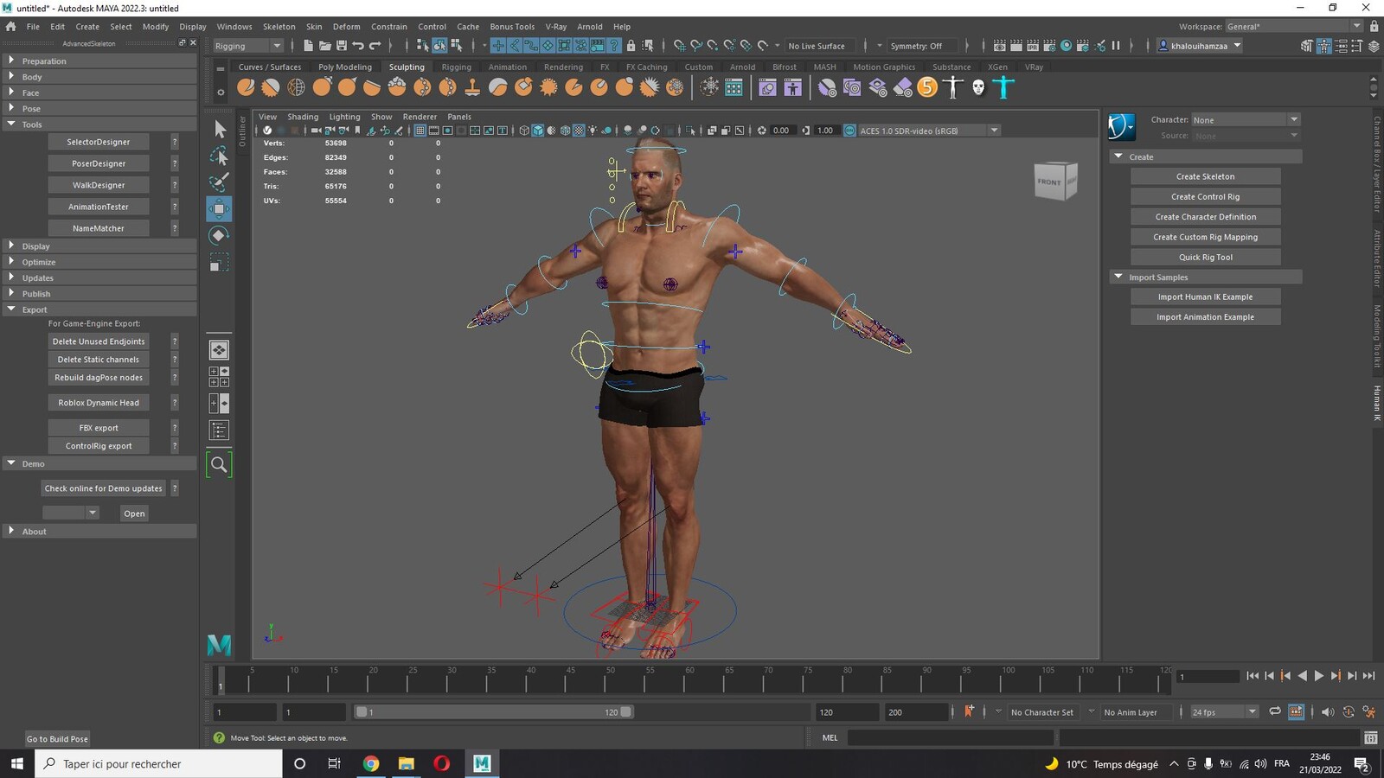Viewport: 1384px width, 778px height.
Task: Click the Imprint stamp sculpt tool icon
Action: pos(472,87)
